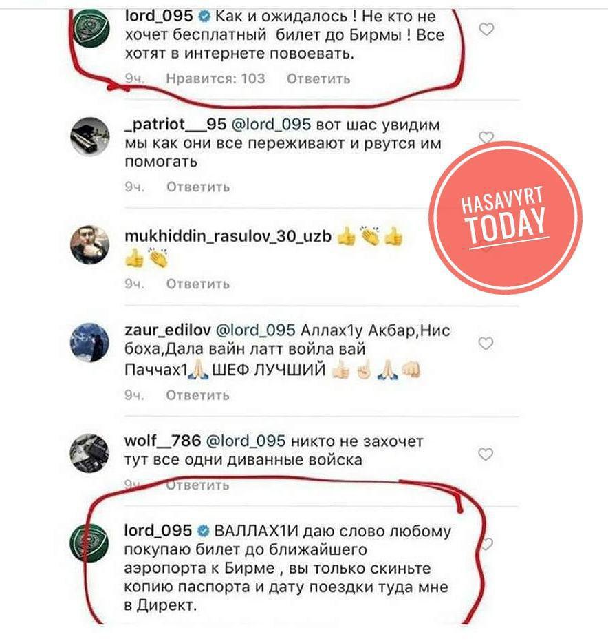This screenshot has height=641, width=608.
Task: Like the top lord_095 comment about Бирмы
Action: tap(486, 30)
